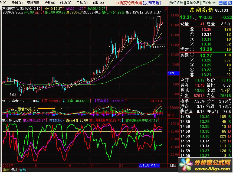Open the 辅助(E) menu
233x173 pixels.
click(x=66, y=3)
